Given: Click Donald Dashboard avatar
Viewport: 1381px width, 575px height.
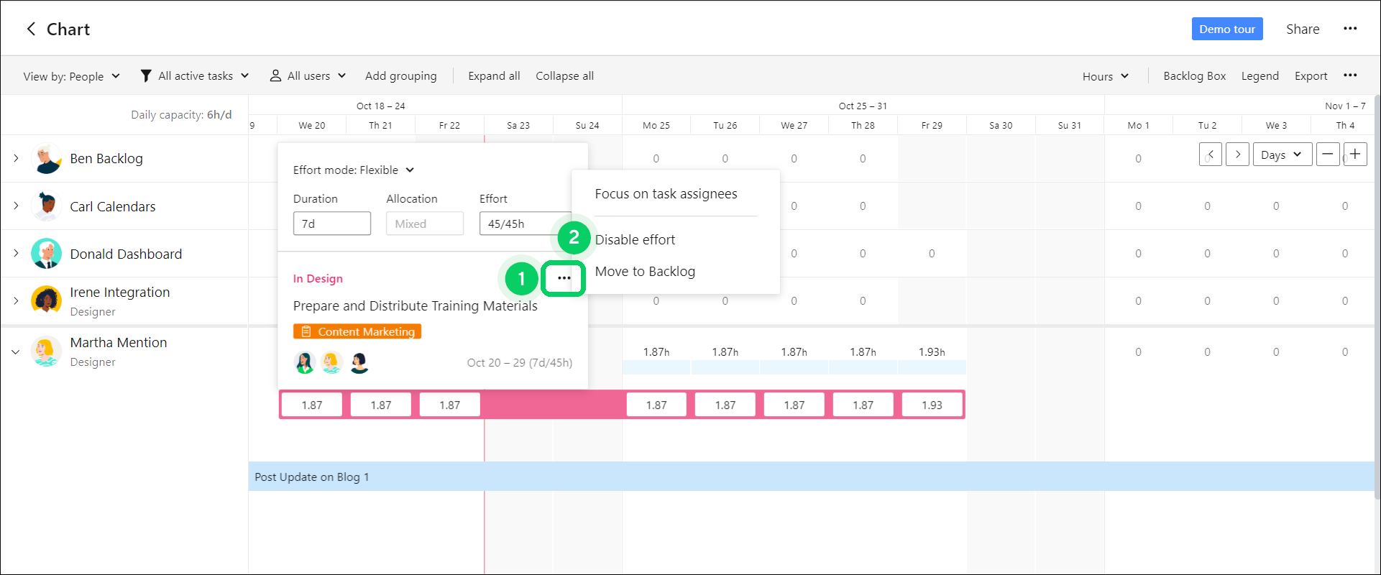Looking at the screenshot, I should 47,254.
